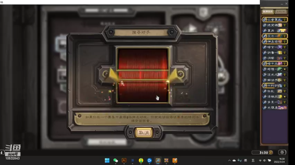Open WeChat from the taskbar

coord(115,160)
